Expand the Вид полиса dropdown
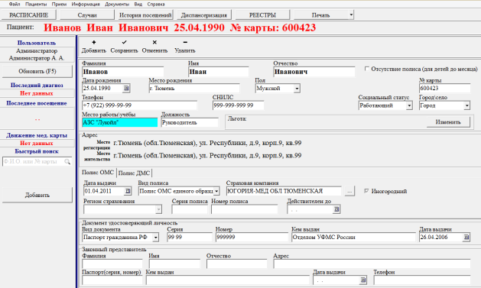The image size is (481, 288). click(216, 191)
